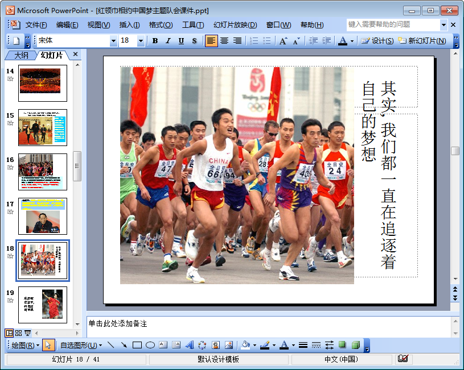This screenshot has height=370, width=464.
Task: Apply font color from the formatting toolbar
Action: click(x=343, y=41)
